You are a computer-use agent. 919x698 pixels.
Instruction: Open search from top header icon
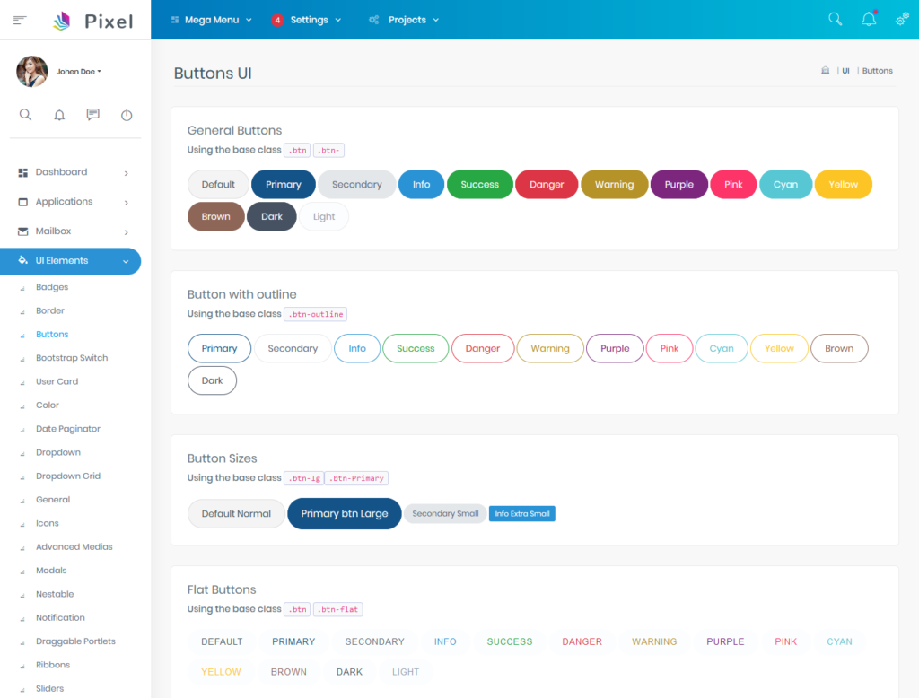coord(835,20)
